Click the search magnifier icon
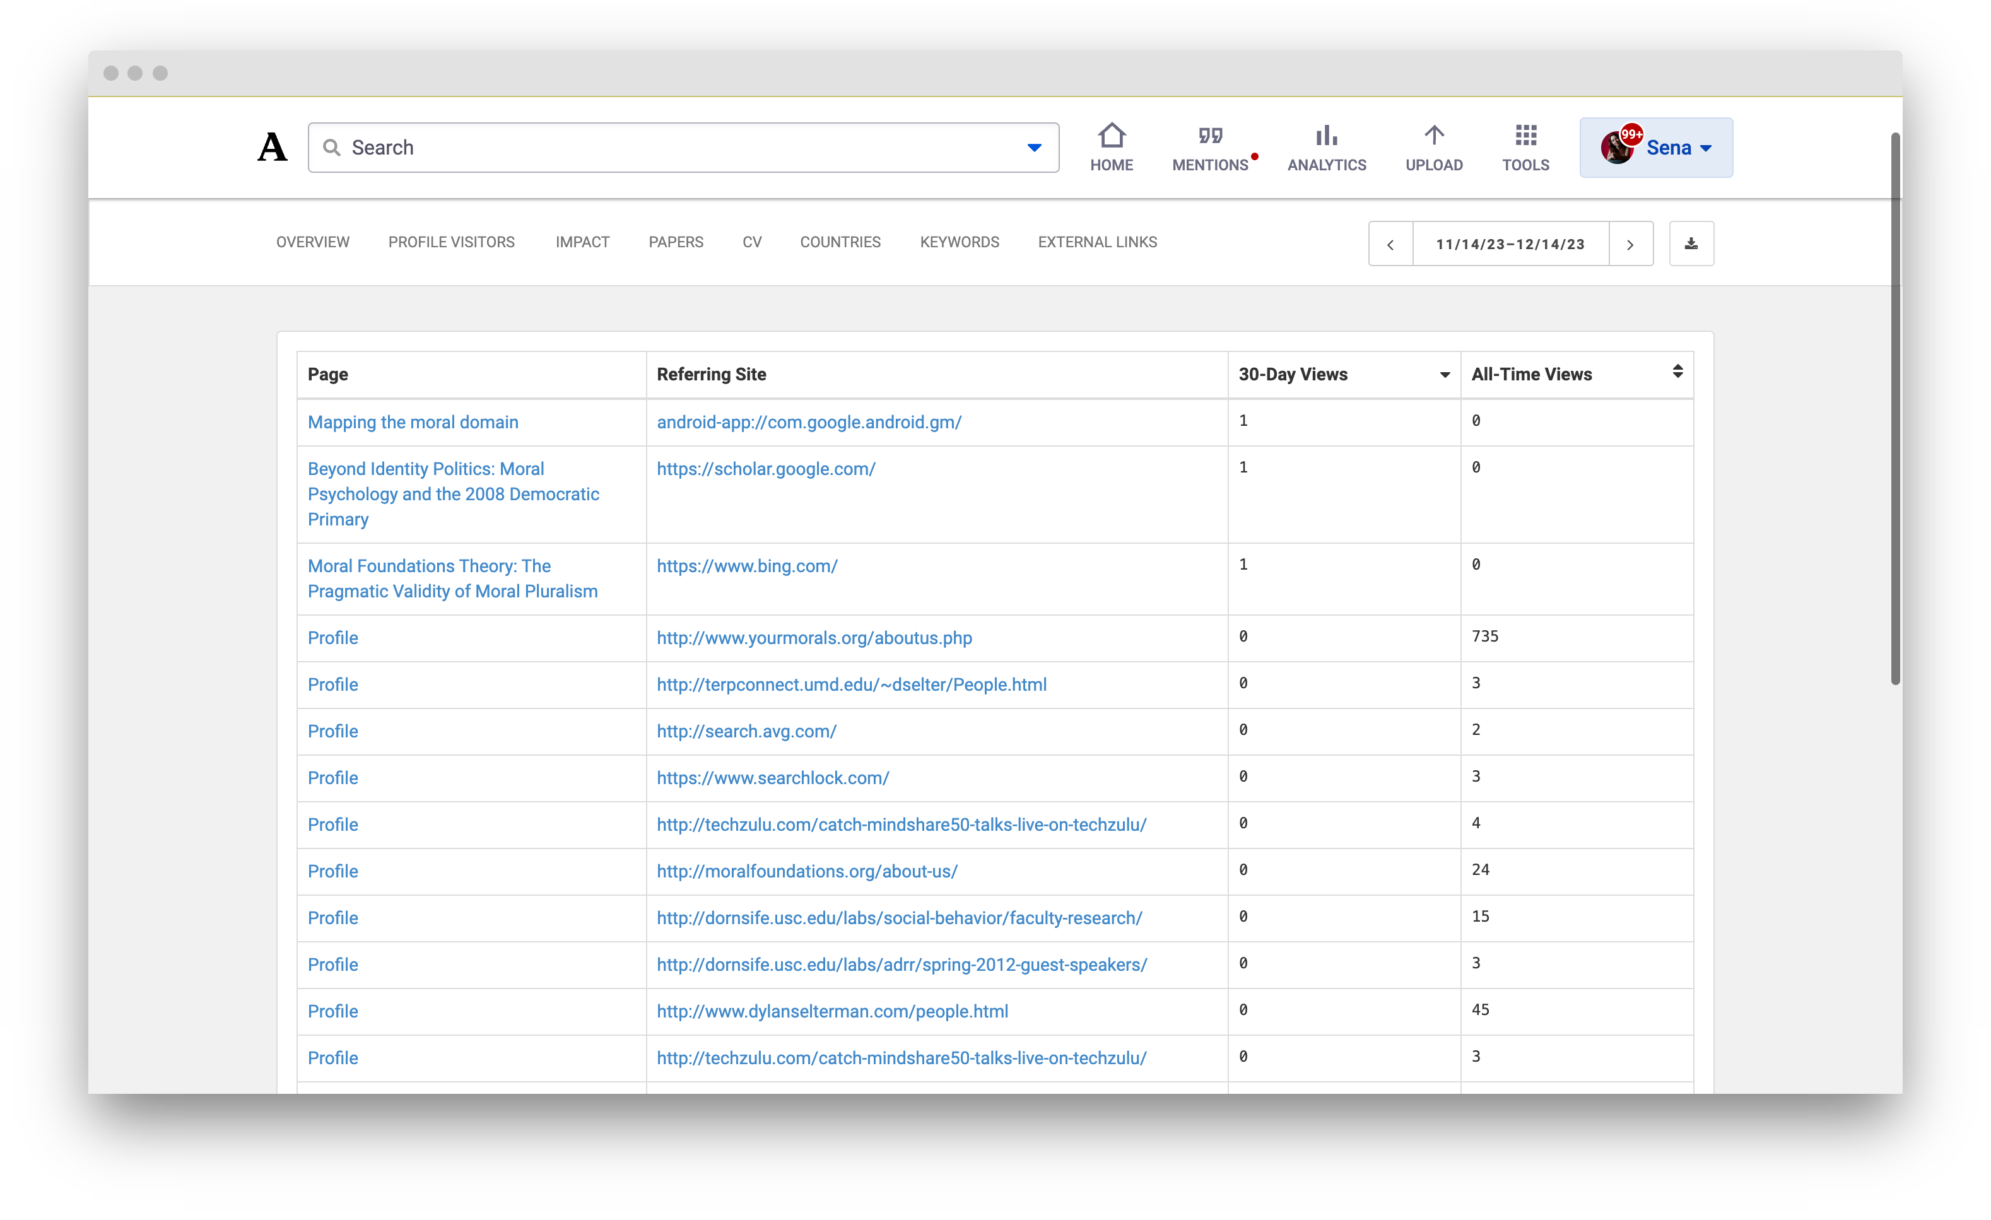This screenshot has width=1991, height=1220. point(331,147)
